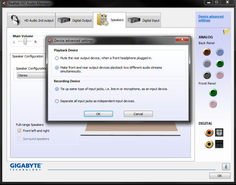Click the black back panel audio jack
Screen dimensions: 236x185
pos(207,75)
